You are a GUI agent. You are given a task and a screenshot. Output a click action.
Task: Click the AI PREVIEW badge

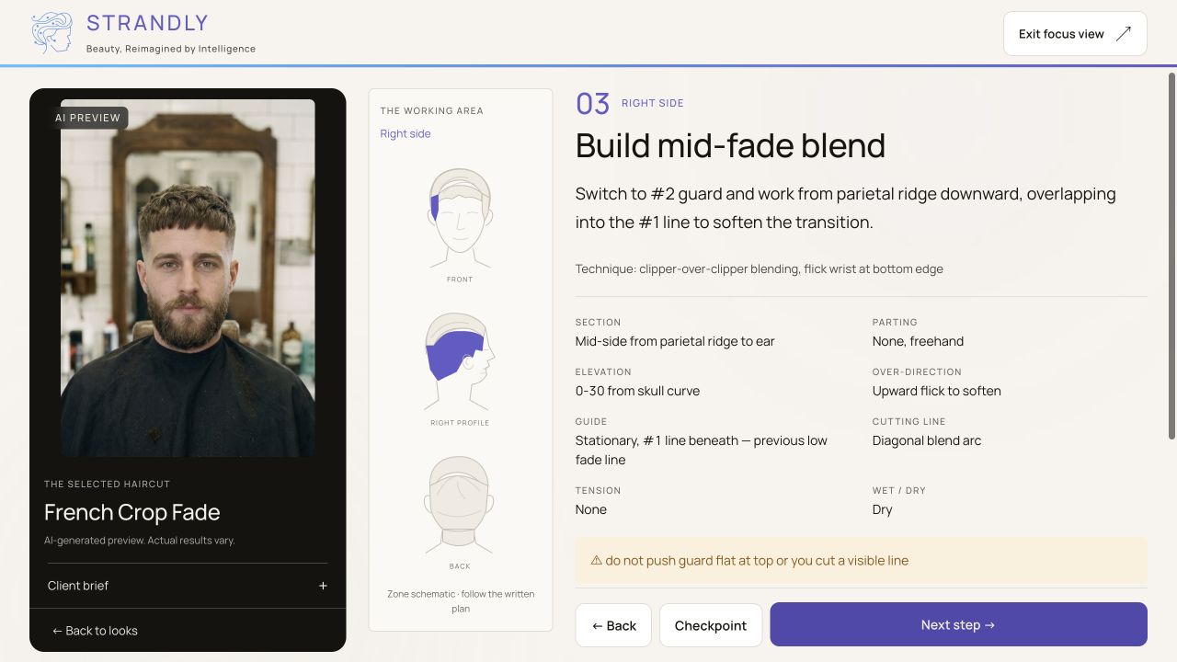pos(88,118)
